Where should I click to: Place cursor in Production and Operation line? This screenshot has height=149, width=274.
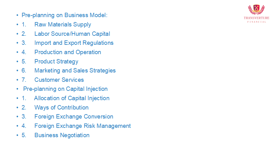pos(67,52)
